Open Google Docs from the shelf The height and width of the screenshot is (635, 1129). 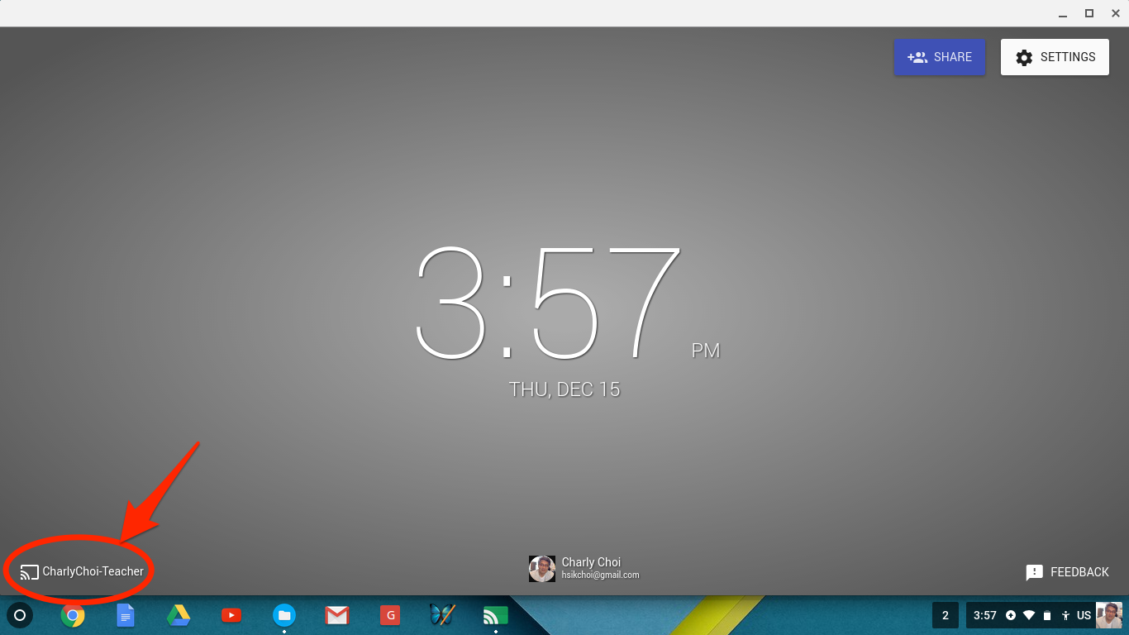coord(126,615)
